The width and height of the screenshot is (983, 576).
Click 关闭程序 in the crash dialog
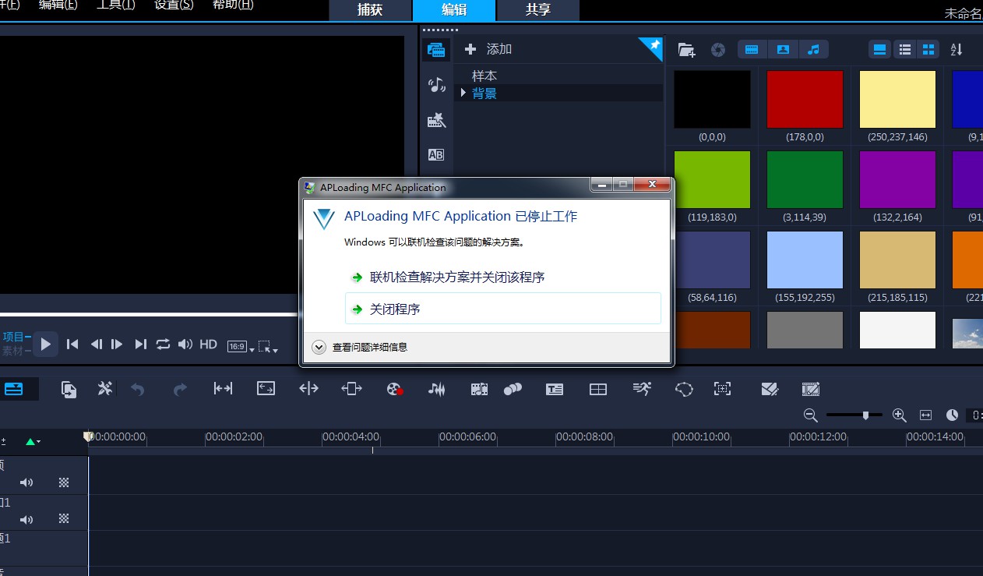[395, 309]
